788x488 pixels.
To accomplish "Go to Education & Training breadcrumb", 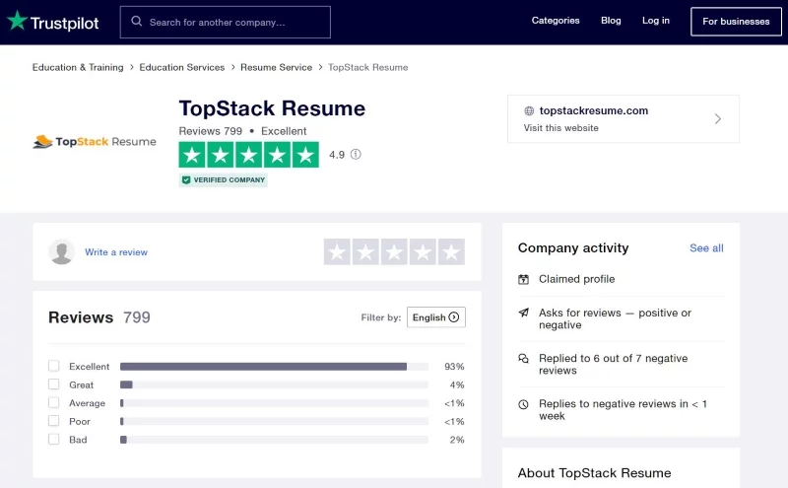I will (x=78, y=67).
